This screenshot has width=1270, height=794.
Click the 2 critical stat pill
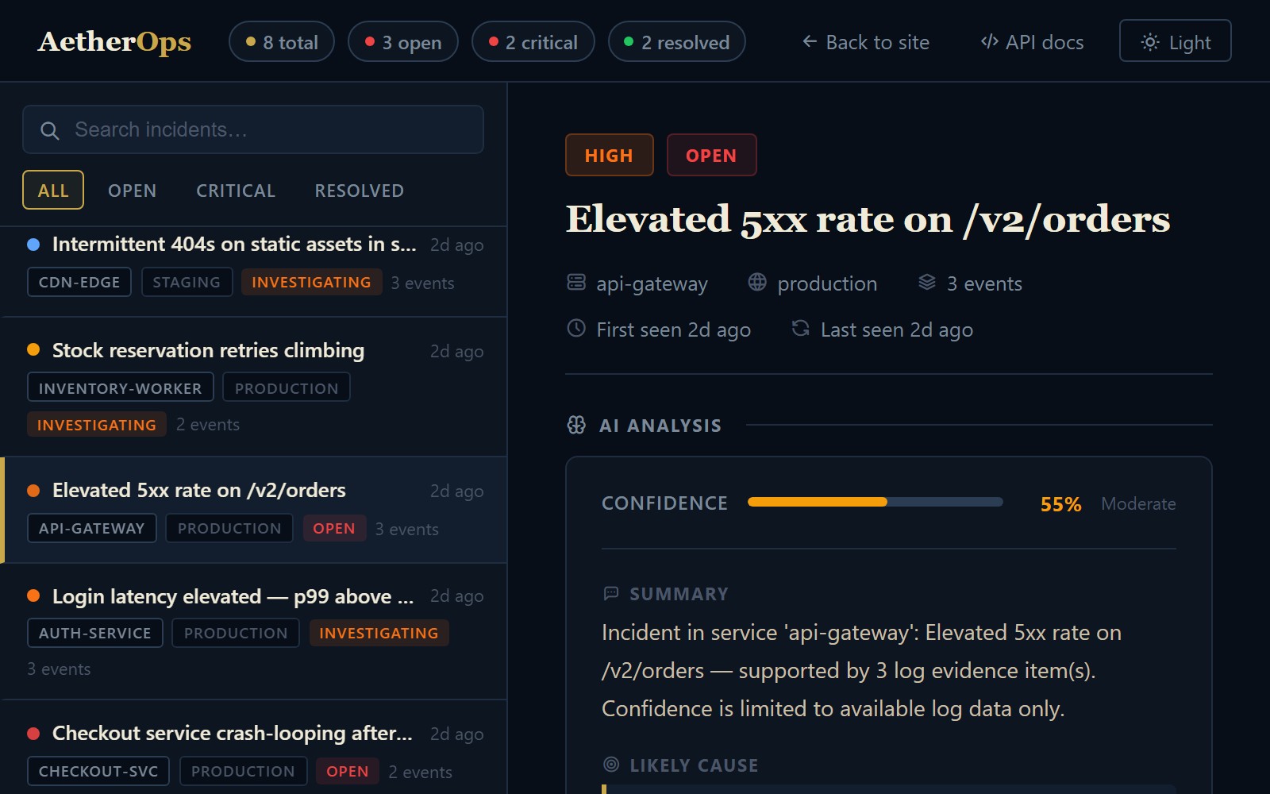(x=533, y=42)
